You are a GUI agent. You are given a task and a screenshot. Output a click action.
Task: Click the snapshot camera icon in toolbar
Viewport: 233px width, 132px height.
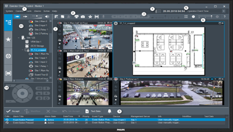pyautogui.click(x=83, y=17)
